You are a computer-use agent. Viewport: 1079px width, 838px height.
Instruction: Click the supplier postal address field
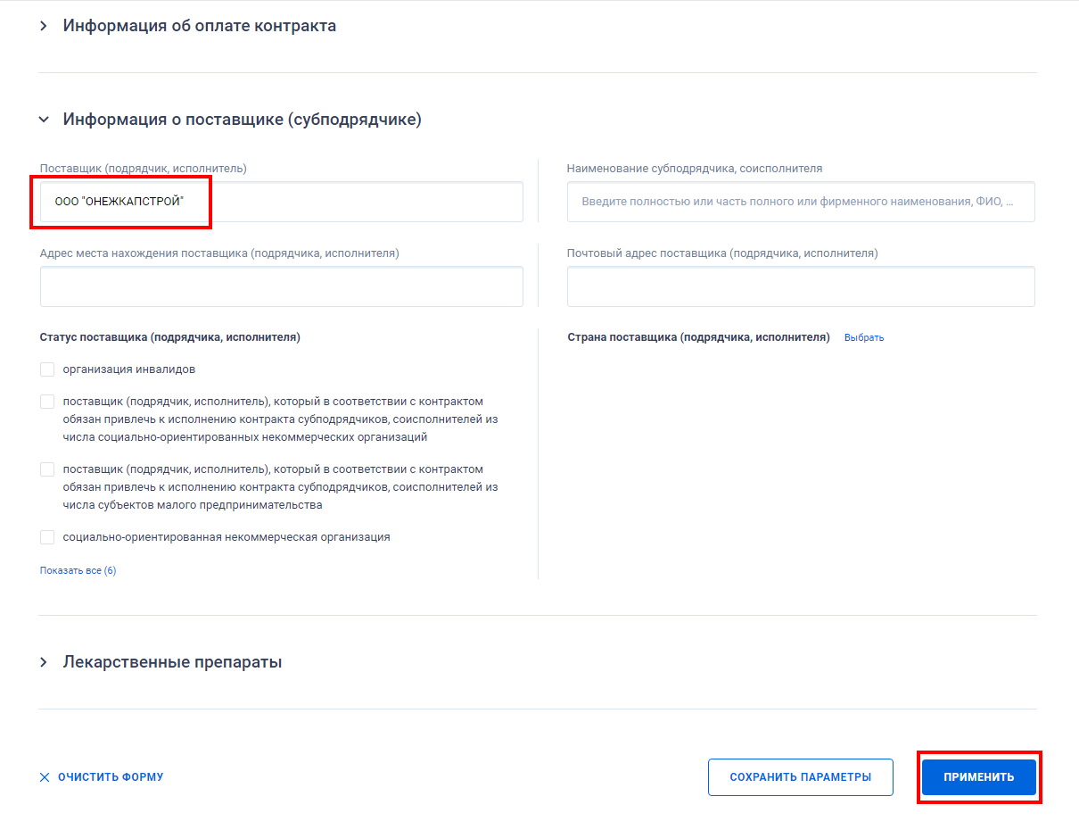(x=801, y=286)
